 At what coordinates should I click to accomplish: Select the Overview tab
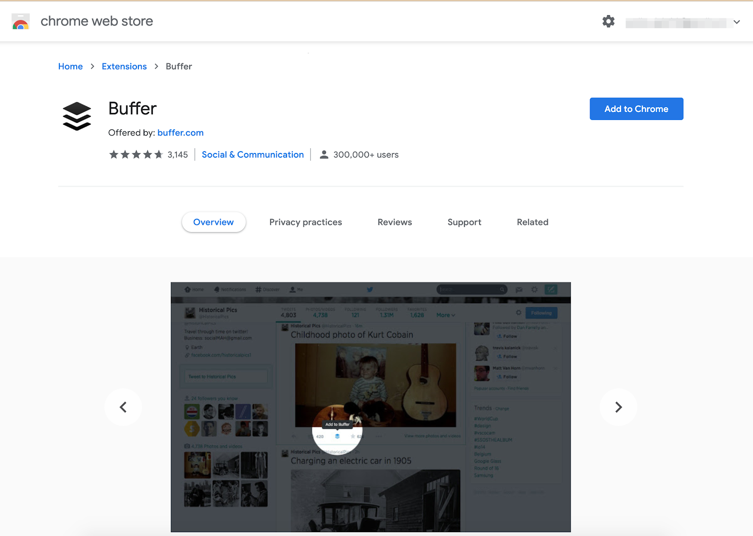pyautogui.click(x=214, y=222)
